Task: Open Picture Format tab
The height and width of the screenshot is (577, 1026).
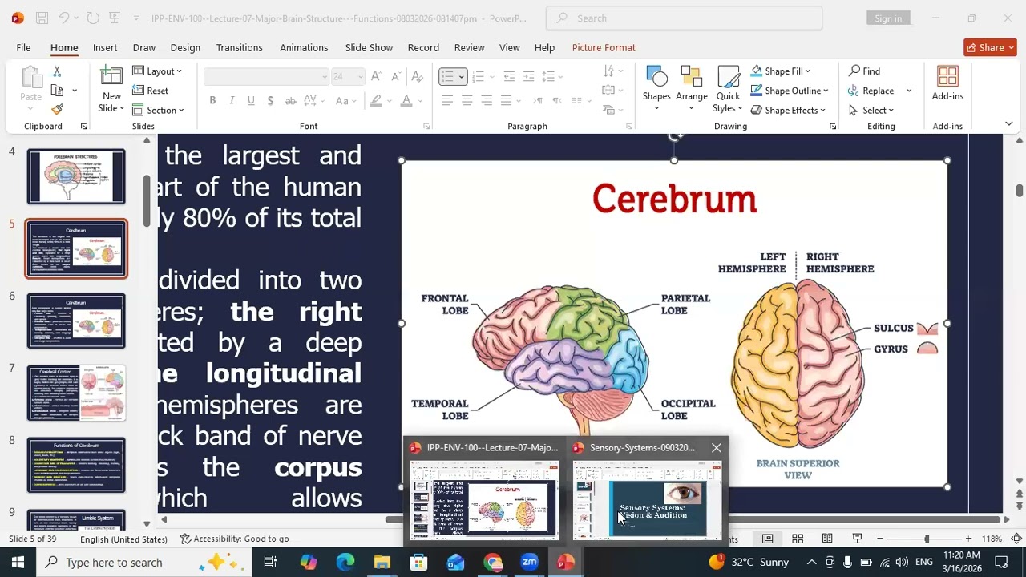Action: [x=604, y=47]
